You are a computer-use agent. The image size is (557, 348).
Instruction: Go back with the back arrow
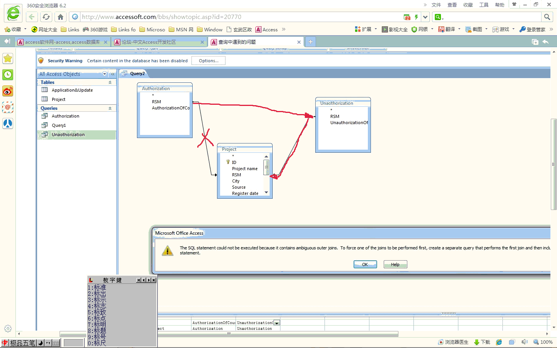[32, 17]
